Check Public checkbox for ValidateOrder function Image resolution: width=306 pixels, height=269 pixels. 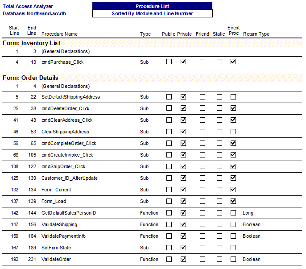point(169,259)
